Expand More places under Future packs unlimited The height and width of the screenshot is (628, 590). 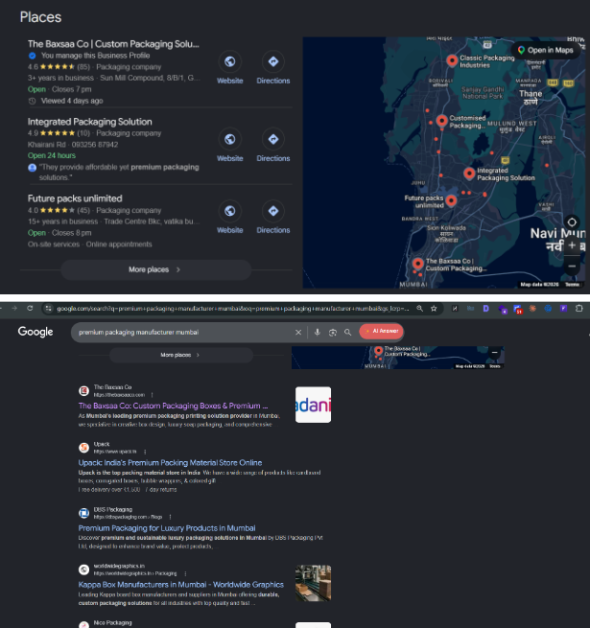[x=156, y=269]
